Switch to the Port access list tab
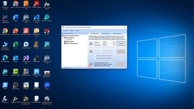194x109 pixels. pyautogui.click(x=106, y=34)
